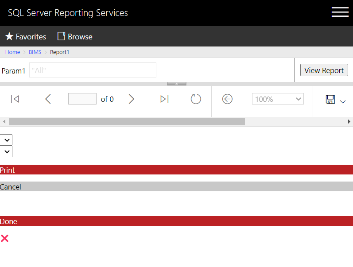
Task: Open the second print option dropdown
Action: 6,151
